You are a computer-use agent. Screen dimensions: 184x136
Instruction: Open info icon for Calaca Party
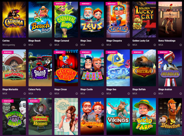coord(51,94)
